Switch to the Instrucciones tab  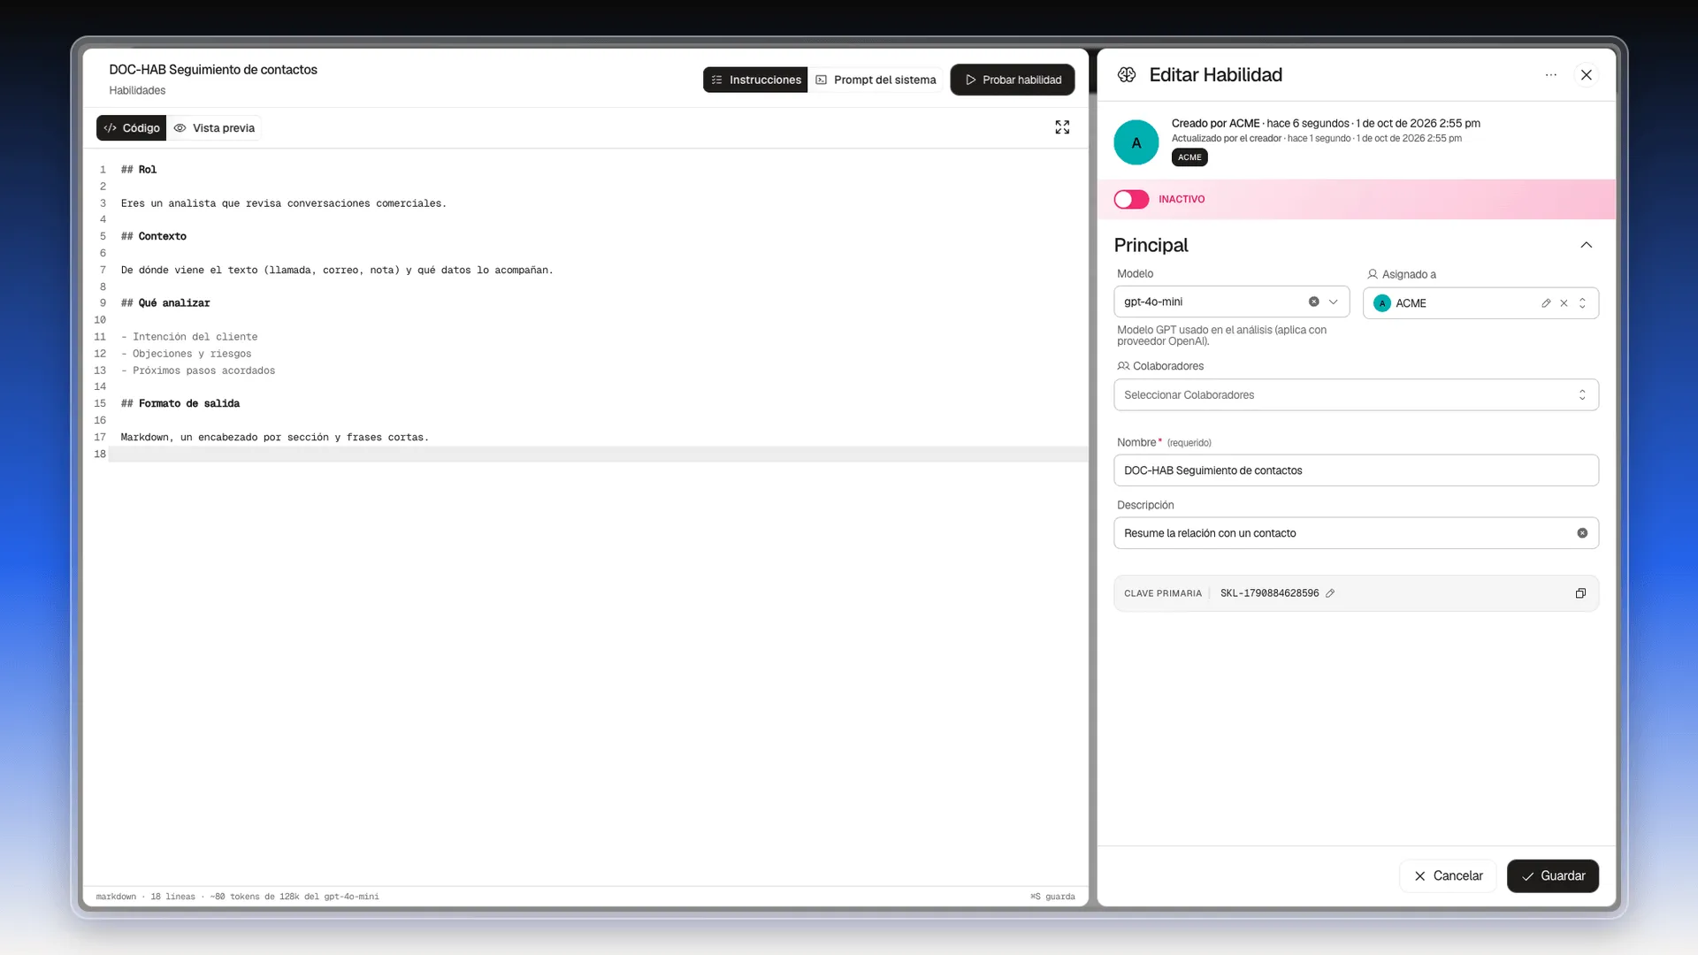(755, 80)
